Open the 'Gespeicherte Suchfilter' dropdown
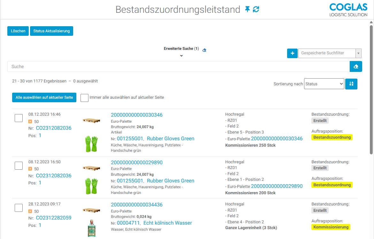The image size is (374, 239). tap(330, 53)
